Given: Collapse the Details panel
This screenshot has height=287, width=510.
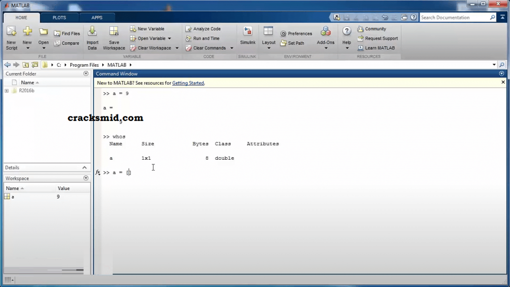Looking at the screenshot, I should tap(85, 168).
